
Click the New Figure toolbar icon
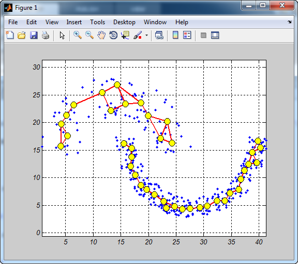(x=10, y=35)
